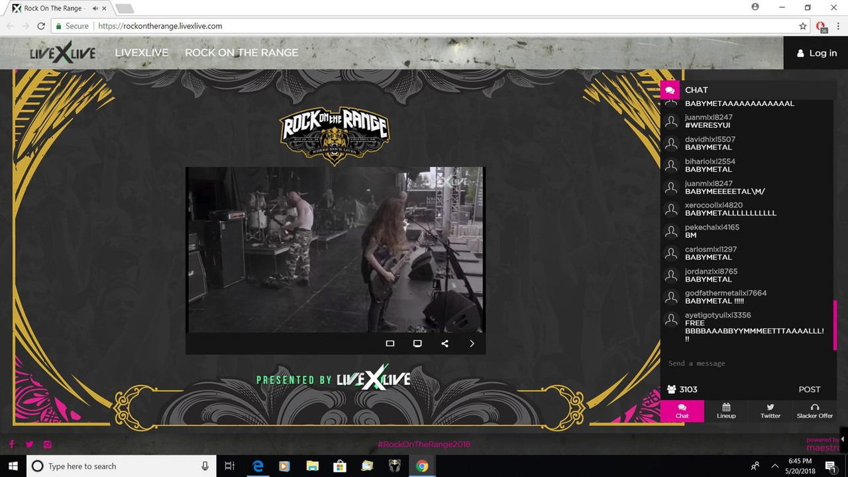The height and width of the screenshot is (477, 848).
Task: Click the browser address bar URL
Action: (160, 26)
